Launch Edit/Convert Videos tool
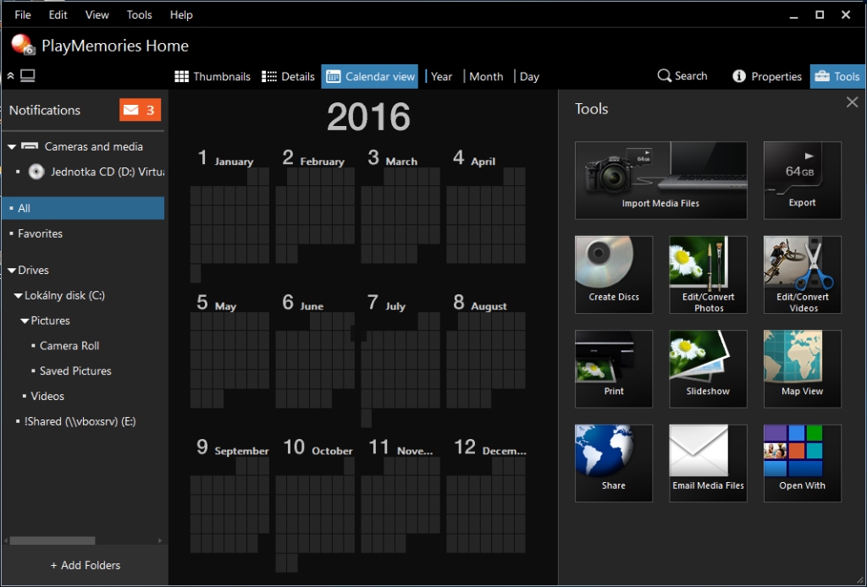867x587 pixels. (x=802, y=274)
